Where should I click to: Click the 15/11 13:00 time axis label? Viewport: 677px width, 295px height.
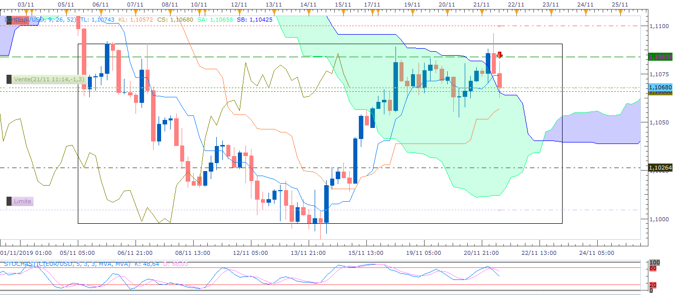pyautogui.click(x=365, y=253)
